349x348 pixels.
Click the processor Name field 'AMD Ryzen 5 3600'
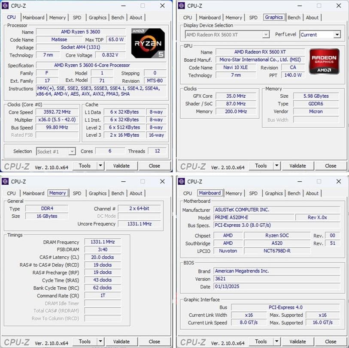[x=81, y=32]
